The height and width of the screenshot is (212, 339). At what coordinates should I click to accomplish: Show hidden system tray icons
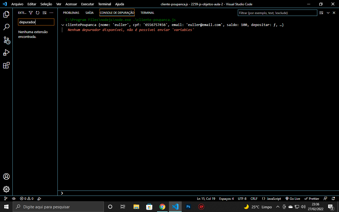click(x=278, y=207)
